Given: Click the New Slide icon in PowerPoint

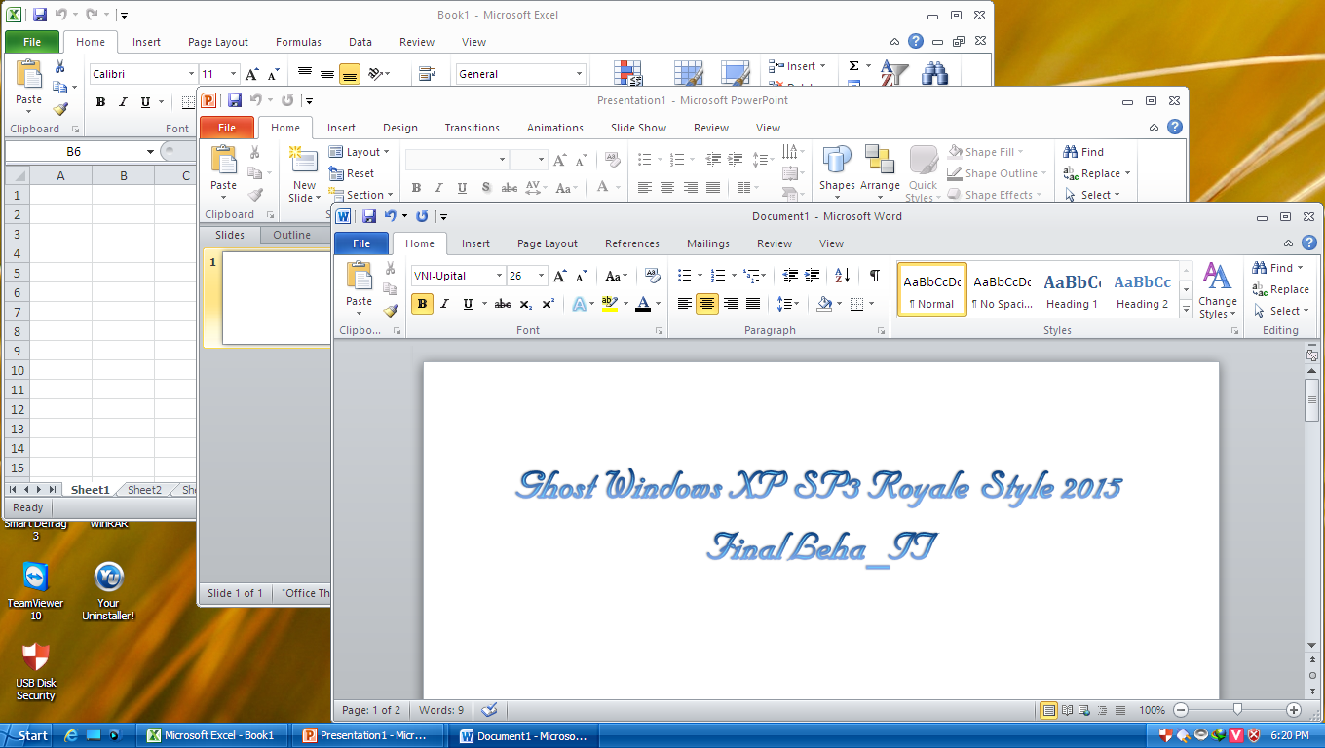Looking at the screenshot, I should click(x=305, y=161).
